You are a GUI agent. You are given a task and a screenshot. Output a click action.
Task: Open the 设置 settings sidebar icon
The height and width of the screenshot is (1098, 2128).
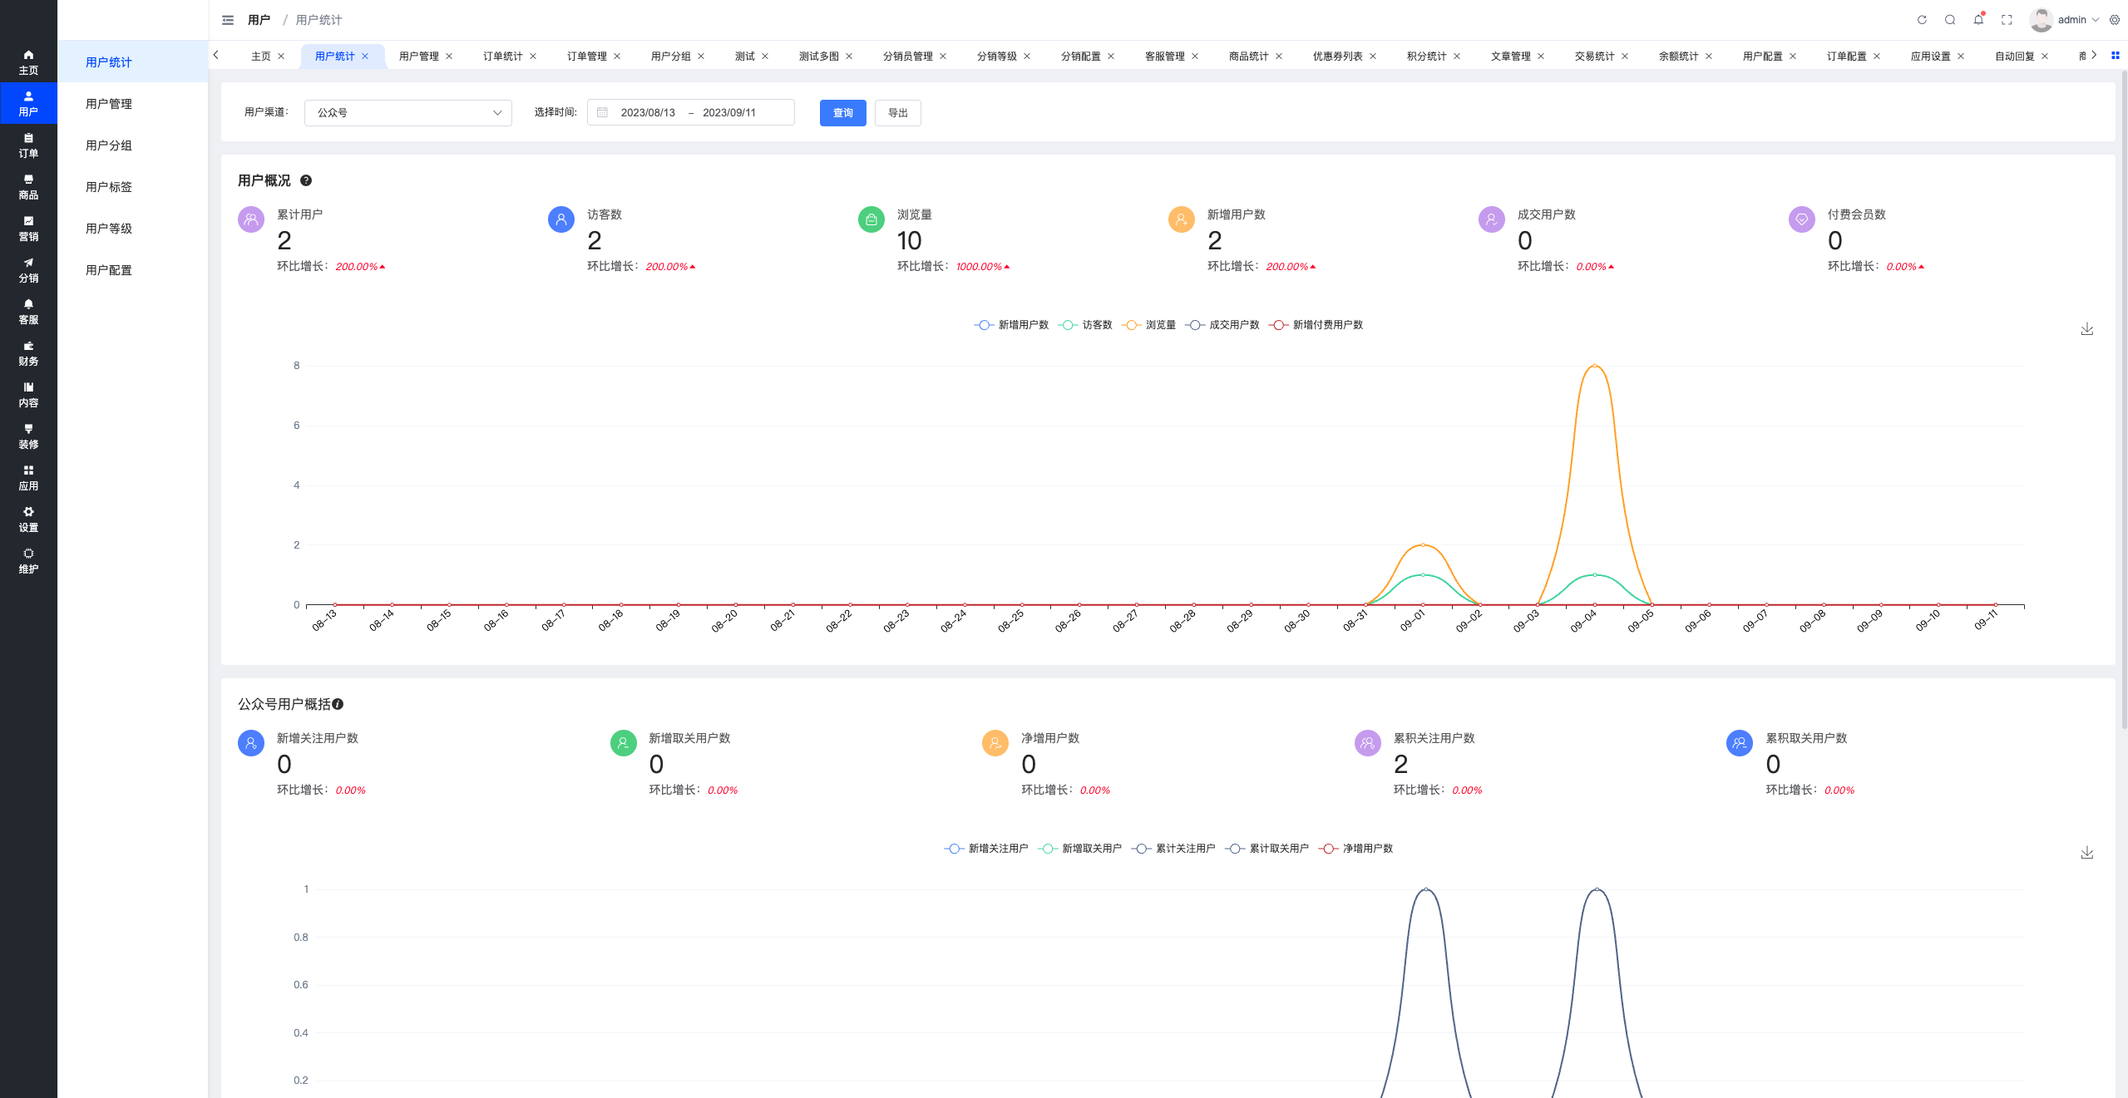point(28,519)
